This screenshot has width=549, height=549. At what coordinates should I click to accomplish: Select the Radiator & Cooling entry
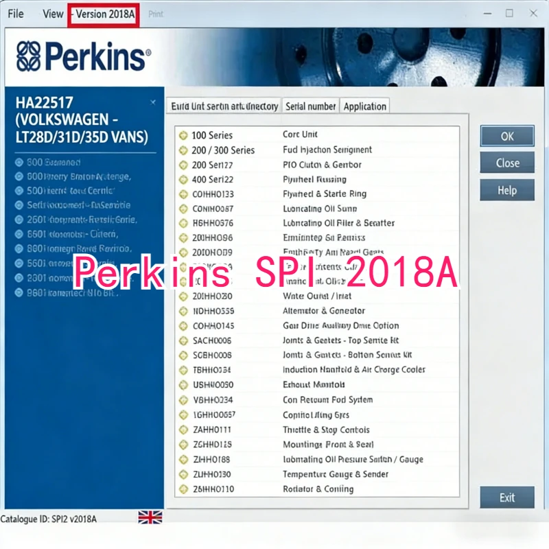318,489
